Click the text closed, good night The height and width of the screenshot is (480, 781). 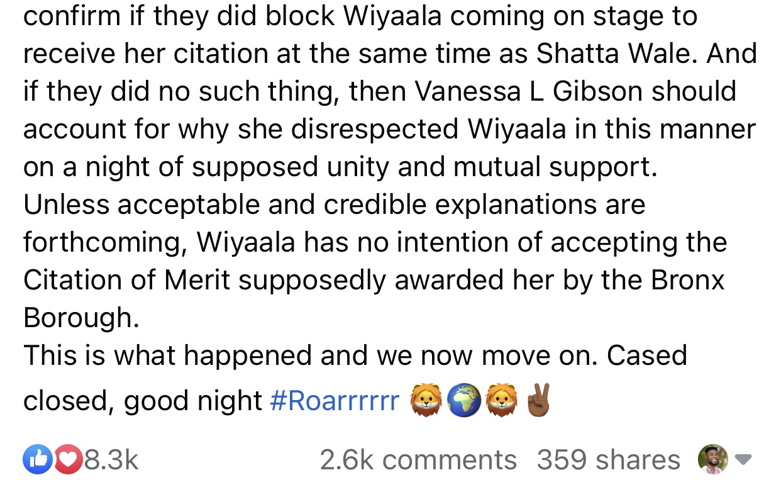tap(143, 401)
